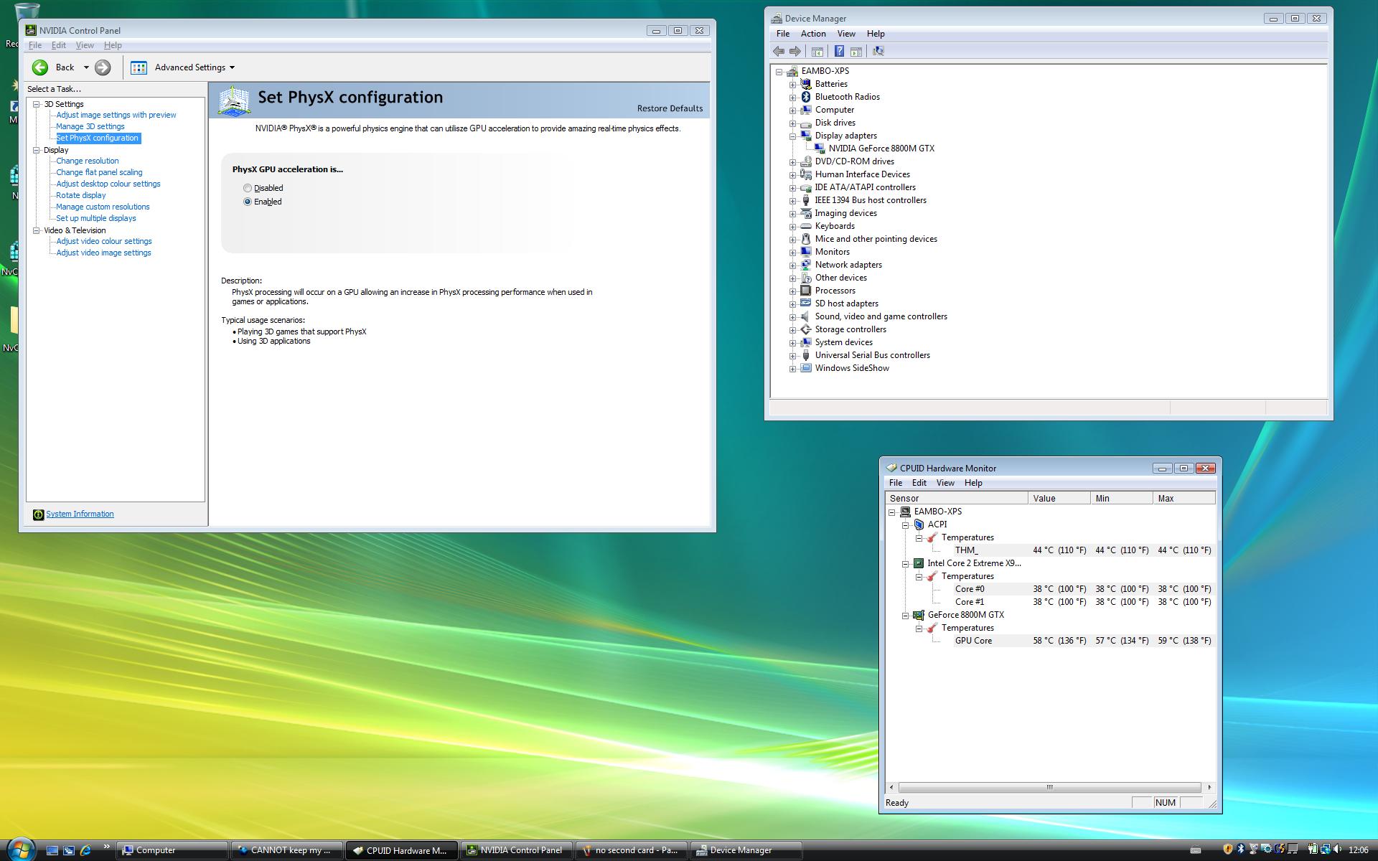Click Restore Defaults in PhysX configuration
This screenshot has width=1378, height=861.
coord(670,108)
